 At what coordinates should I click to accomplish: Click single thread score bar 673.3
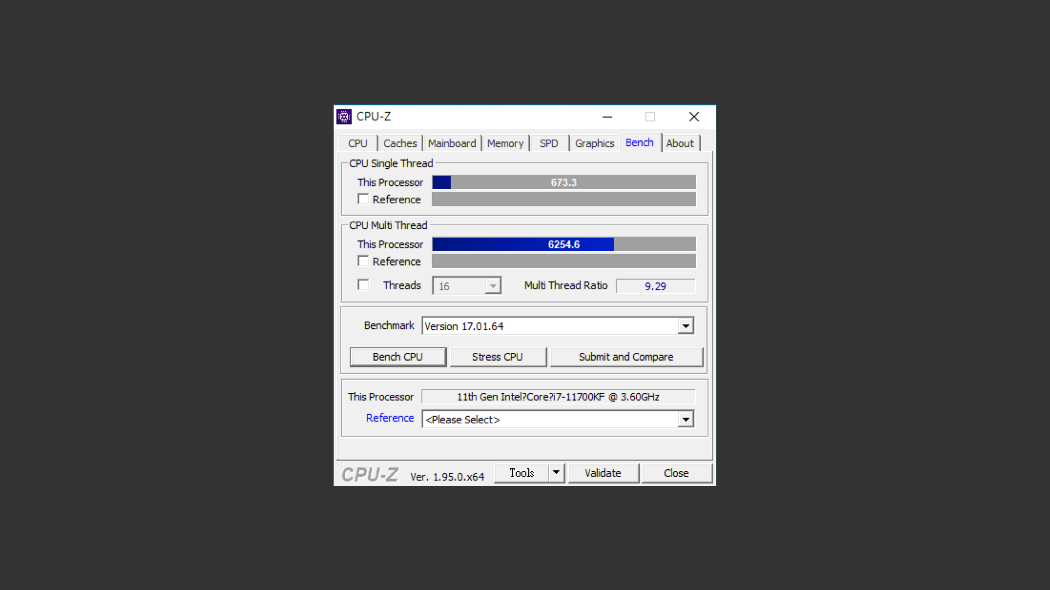pos(564,182)
